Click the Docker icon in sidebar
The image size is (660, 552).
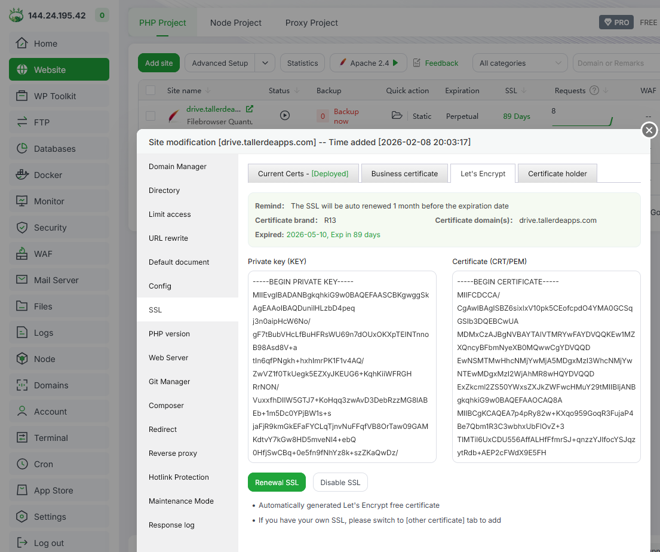pyautogui.click(x=22, y=175)
